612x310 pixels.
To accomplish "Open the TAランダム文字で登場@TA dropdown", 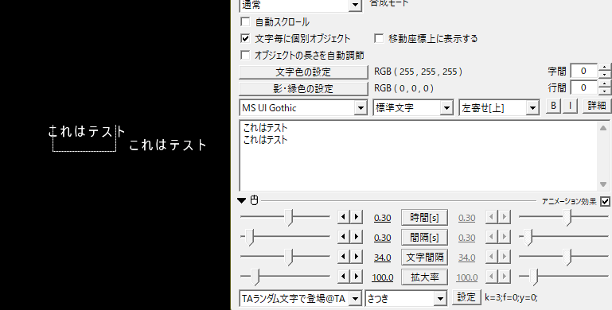I will click(355, 299).
